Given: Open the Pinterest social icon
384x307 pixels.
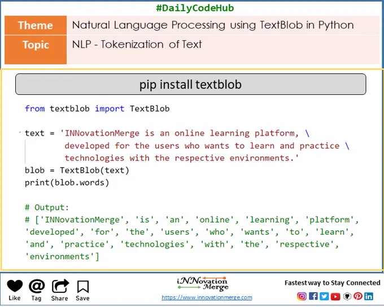Looking at the screenshot, I should pyautogui.click(x=358, y=296).
